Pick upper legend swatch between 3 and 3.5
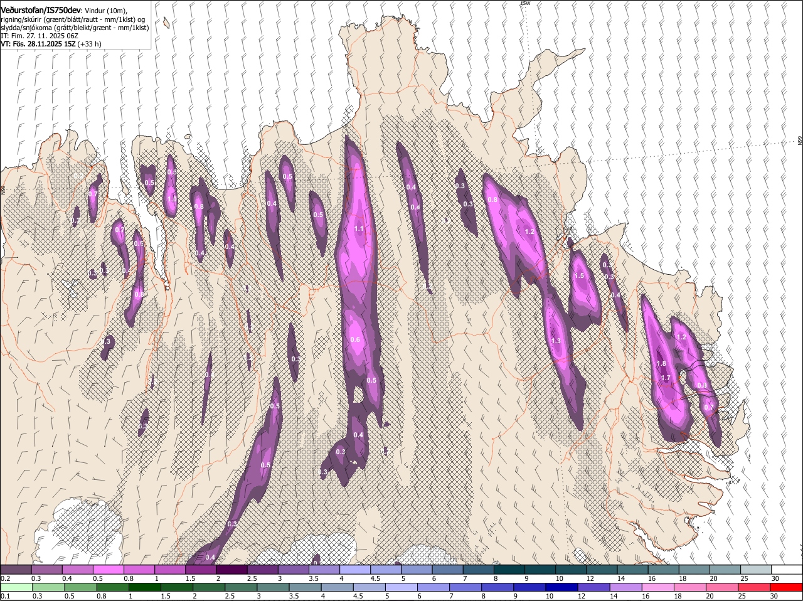 click(x=293, y=570)
